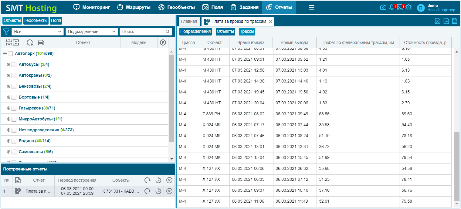This screenshot has height=209, width=461.
Task: Click the Объекты grouping button in report
Action: click(225, 32)
